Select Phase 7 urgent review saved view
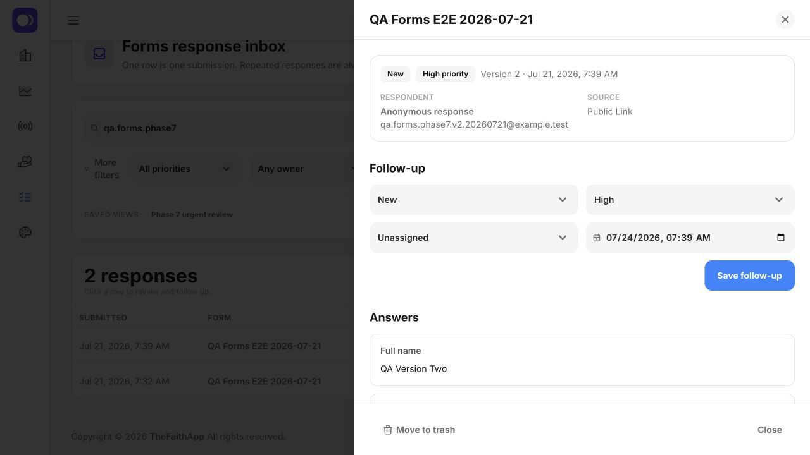Screen dimensions: 810x455 [x=192, y=215]
